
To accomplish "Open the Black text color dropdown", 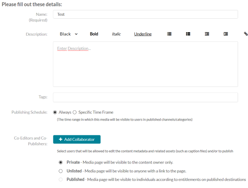I will point(69,34).
